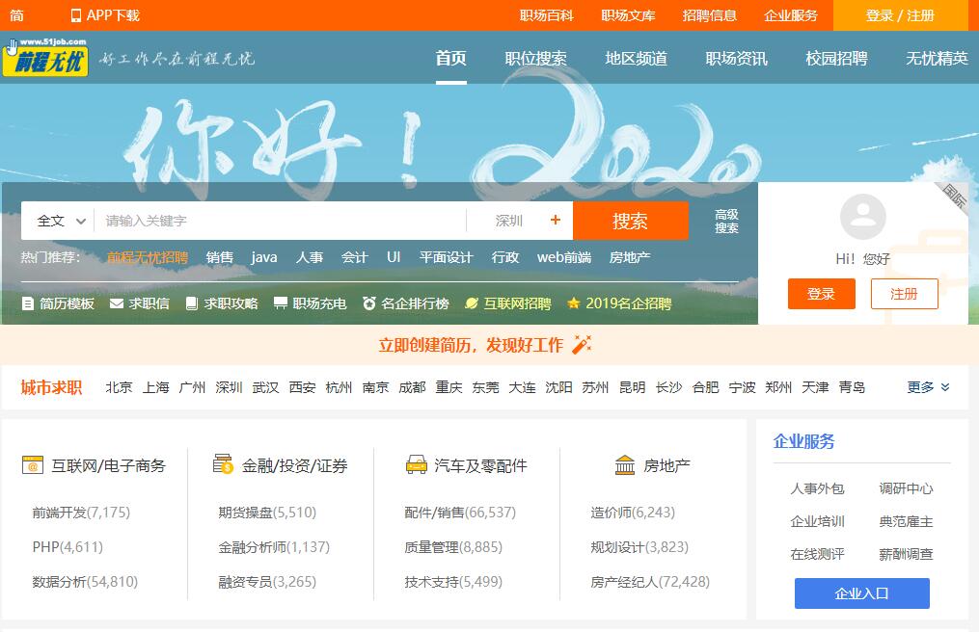
Task: Click the 职场充电 icon
Action: tap(281, 303)
